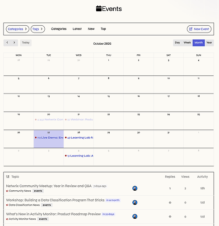Open the 4p Learning Lab event on October 28
This screenshot has width=219, height=226.
point(79,137)
